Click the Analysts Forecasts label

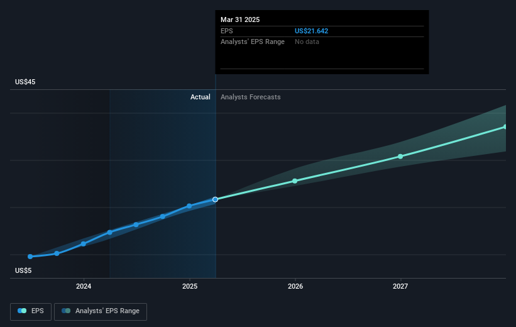click(250, 97)
